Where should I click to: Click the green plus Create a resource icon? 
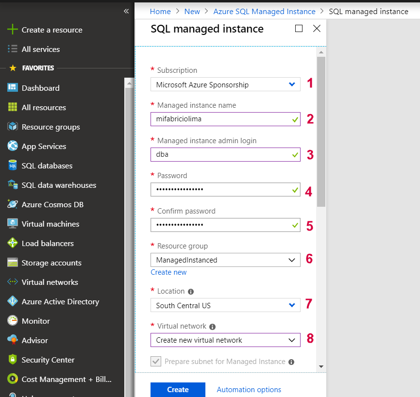tap(13, 30)
